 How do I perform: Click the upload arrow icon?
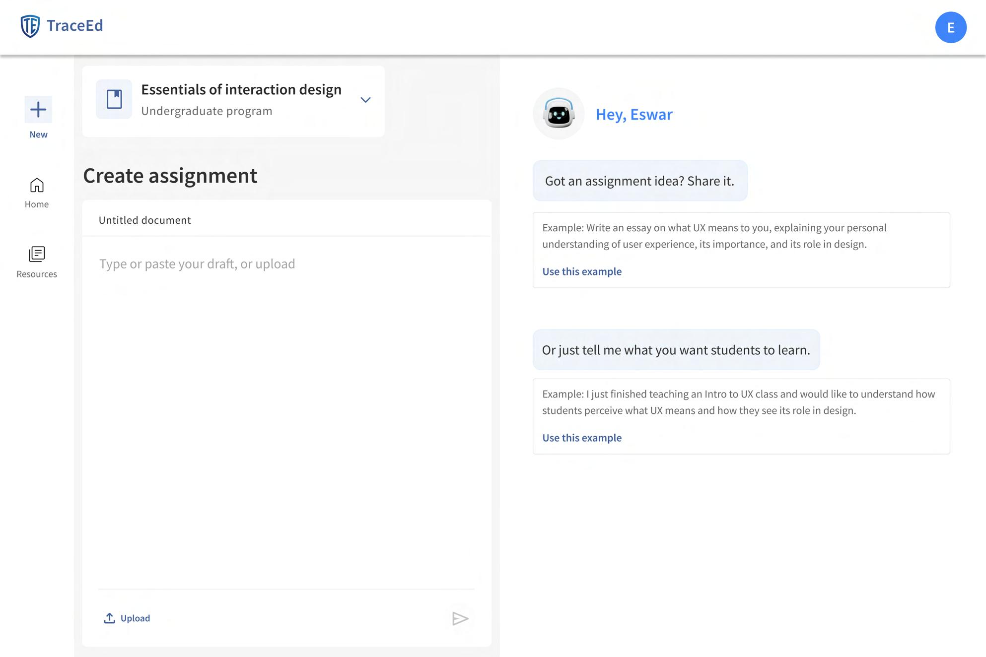pos(109,618)
